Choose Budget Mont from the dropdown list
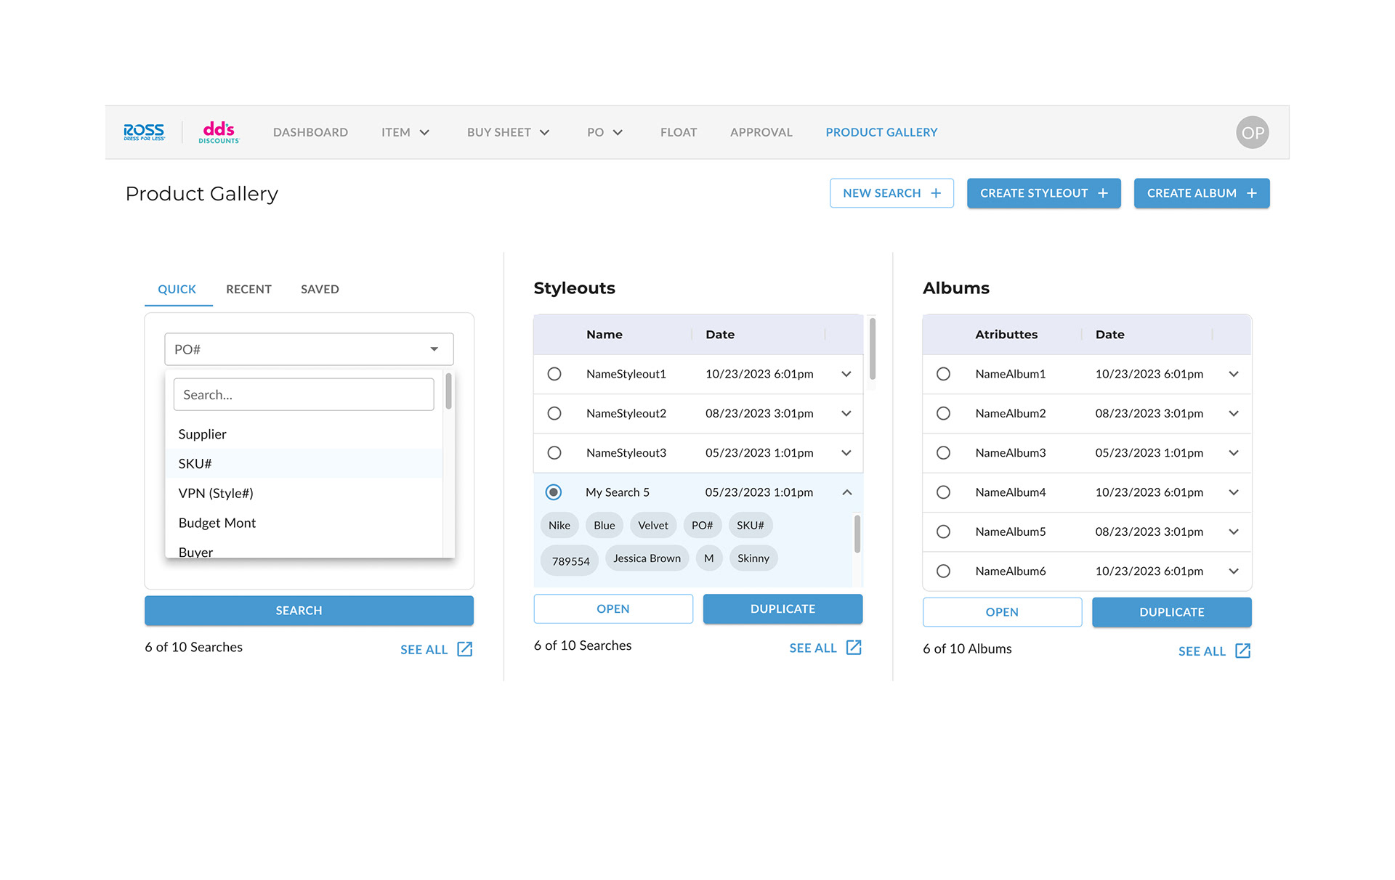 (304, 523)
